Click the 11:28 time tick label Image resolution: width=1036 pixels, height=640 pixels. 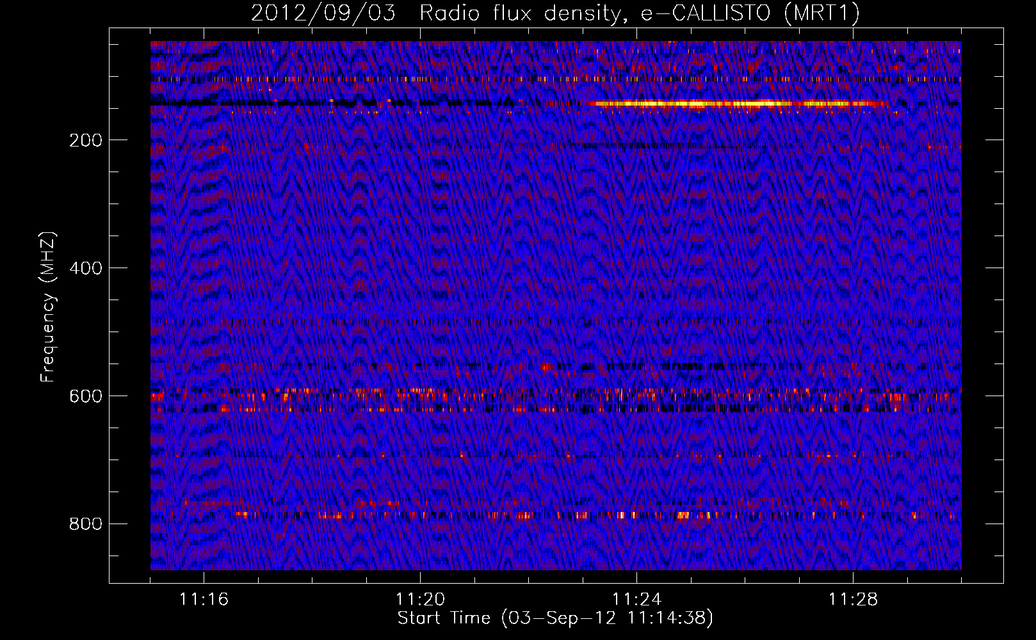click(853, 600)
